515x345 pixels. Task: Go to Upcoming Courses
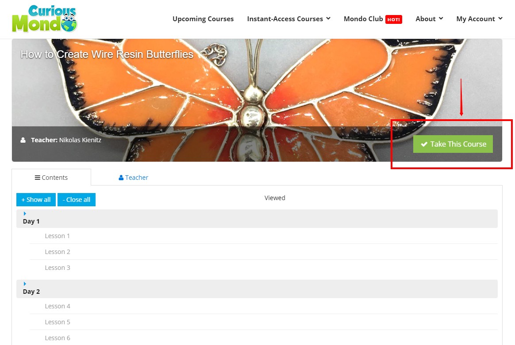[203, 19]
